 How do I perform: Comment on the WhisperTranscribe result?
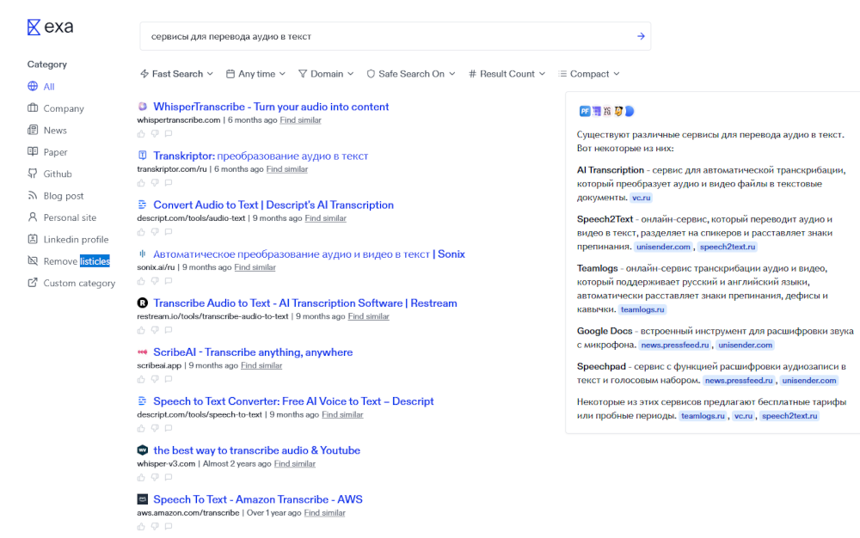coord(169,134)
